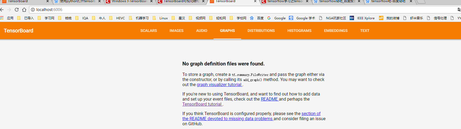This screenshot has height=129, width=461.
Task: Close the tensorflow吧-百度贴吧 browser tab
Action: [411, 1]
